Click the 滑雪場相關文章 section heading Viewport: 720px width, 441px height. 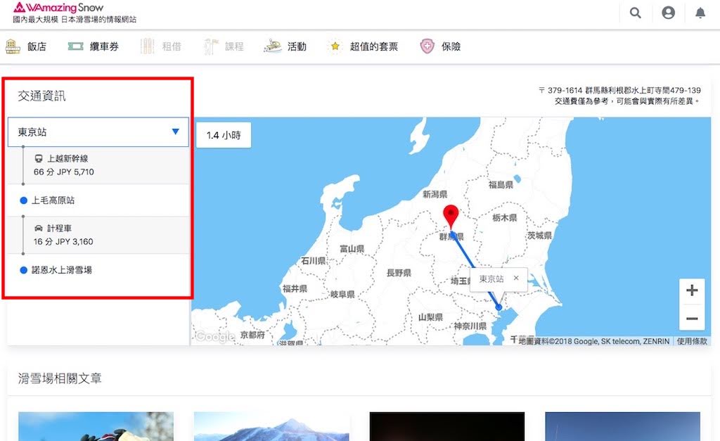(x=60, y=378)
